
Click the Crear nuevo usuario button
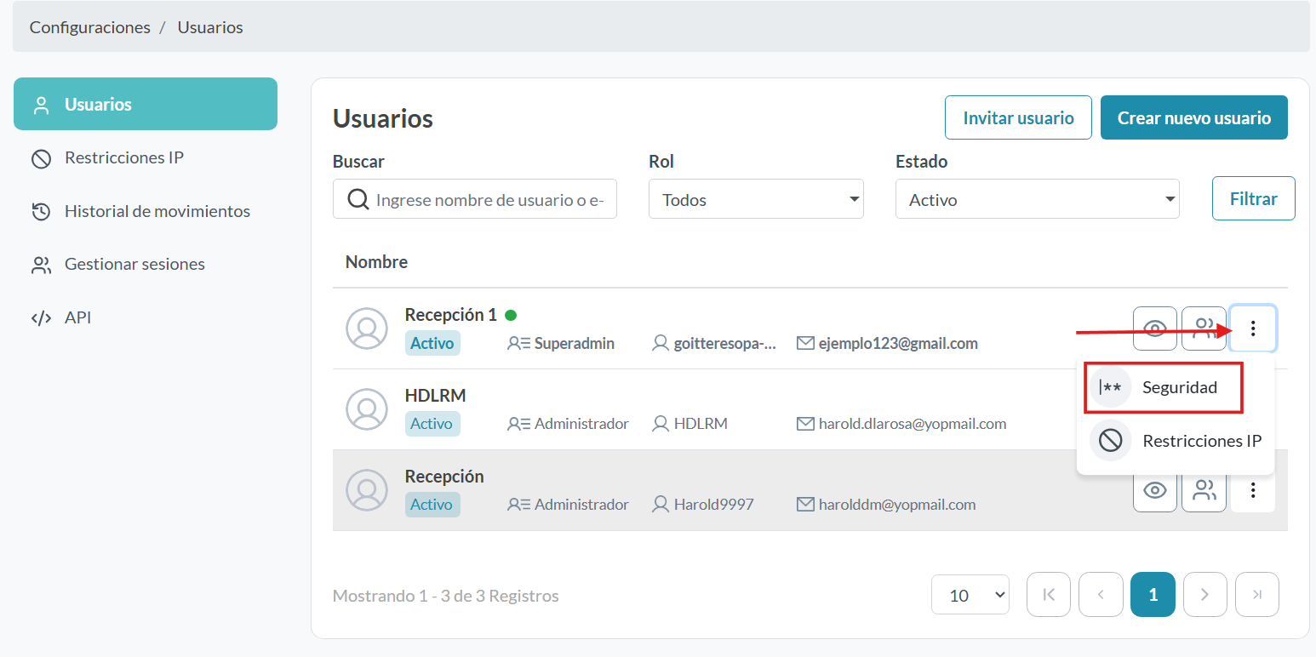1193,118
